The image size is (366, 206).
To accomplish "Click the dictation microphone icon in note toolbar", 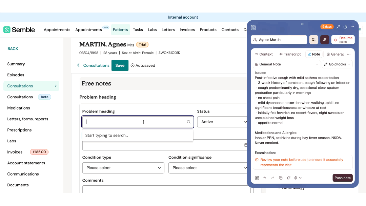I will coord(296,178).
